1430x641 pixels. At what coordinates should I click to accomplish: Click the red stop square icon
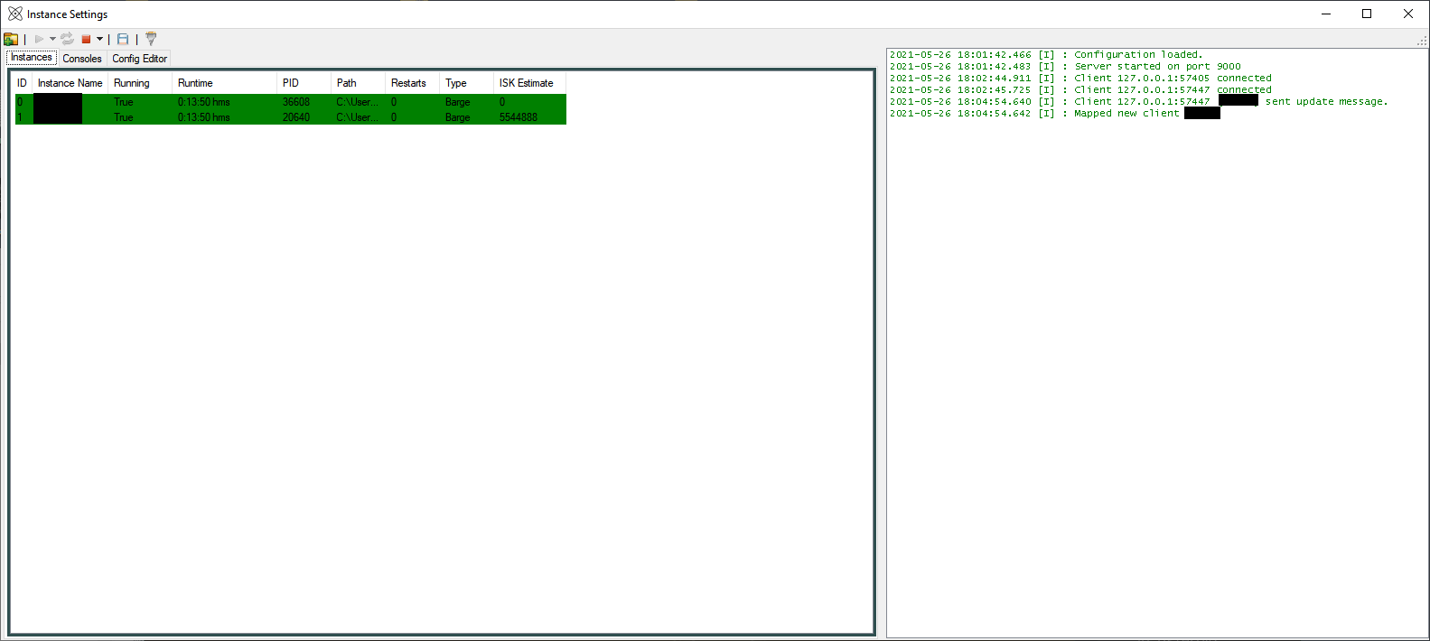tap(86, 39)
